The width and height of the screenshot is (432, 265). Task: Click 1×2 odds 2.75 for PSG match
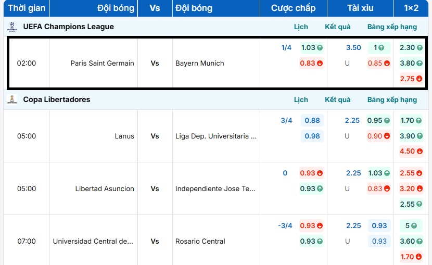(411, 79)
